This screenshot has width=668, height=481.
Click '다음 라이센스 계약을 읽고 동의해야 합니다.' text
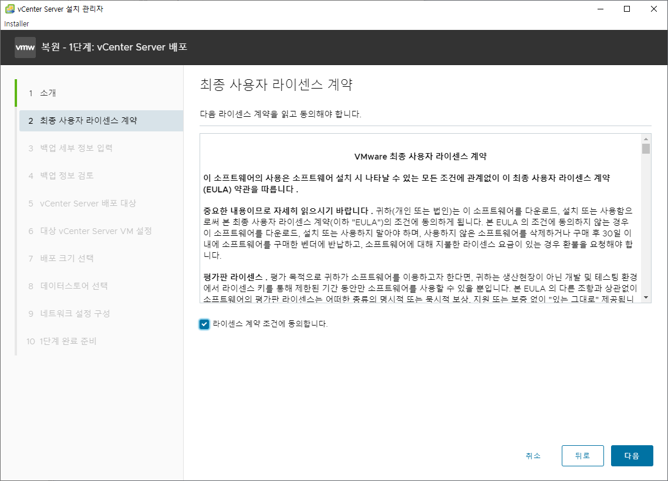click(281, 114)
